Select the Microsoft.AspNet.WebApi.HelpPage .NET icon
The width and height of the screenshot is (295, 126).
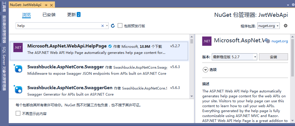click(18, 48)
